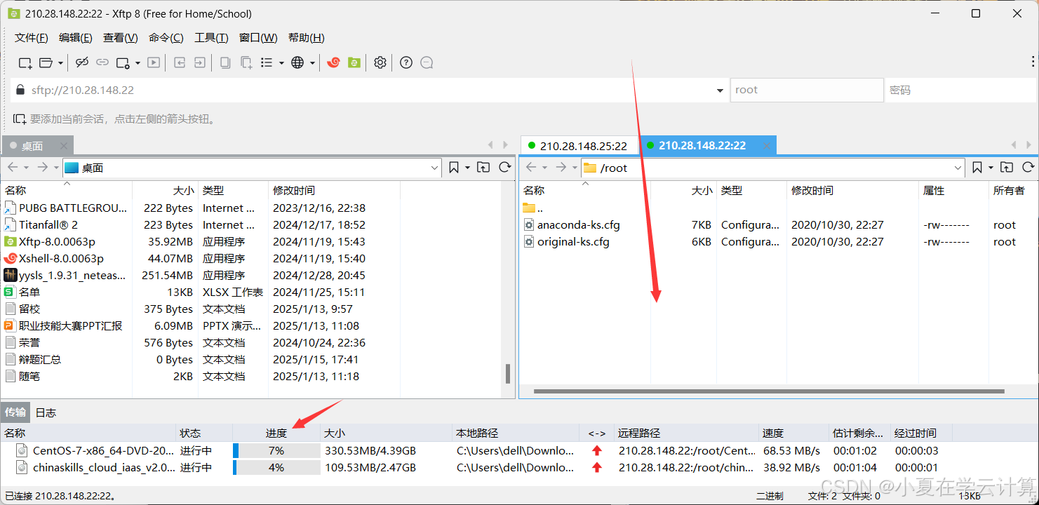Open the 帮助(H) menu
The width and height of the screenshot is (1039, 505).
pyautogui.click(x=307, y=38)
